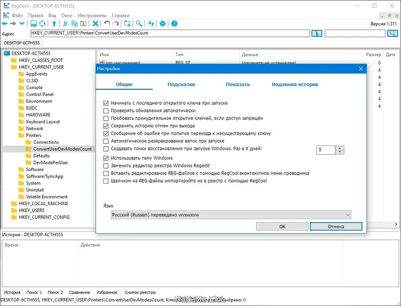Viewport: 401px width, 306px height.
Task: Open the Инструменты menu
Action: [x=92, y=16]
